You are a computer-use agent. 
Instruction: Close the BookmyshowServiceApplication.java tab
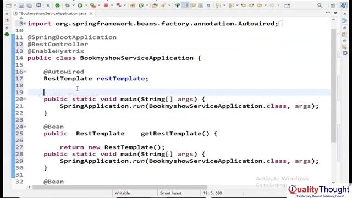click(91, 14)
